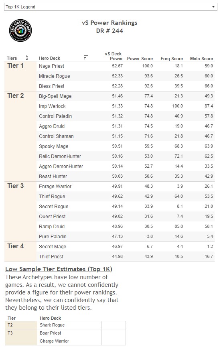Open the Top 1K Legend dropdown
The height and width of the screenshot is (349, 221).
[110, 7]
